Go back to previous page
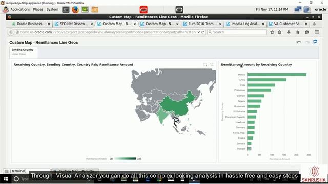Screen dimensions: 328x184 coord(11,32)
